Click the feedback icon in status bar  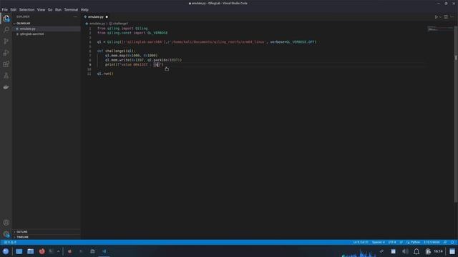point(445,242)
